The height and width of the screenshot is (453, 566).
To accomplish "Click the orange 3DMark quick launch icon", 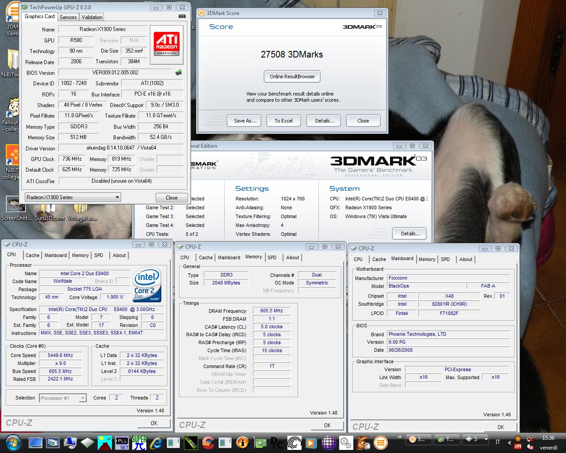I will pyautogui.click(x=380, y=442).
